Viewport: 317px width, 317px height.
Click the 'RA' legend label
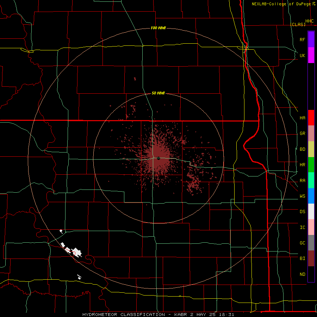303,181
